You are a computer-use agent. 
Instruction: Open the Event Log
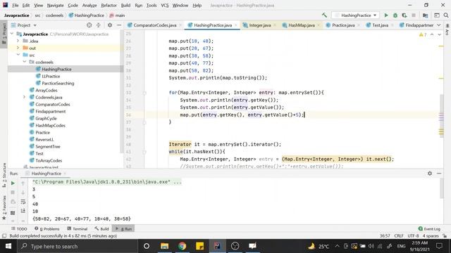click(429, 228)
